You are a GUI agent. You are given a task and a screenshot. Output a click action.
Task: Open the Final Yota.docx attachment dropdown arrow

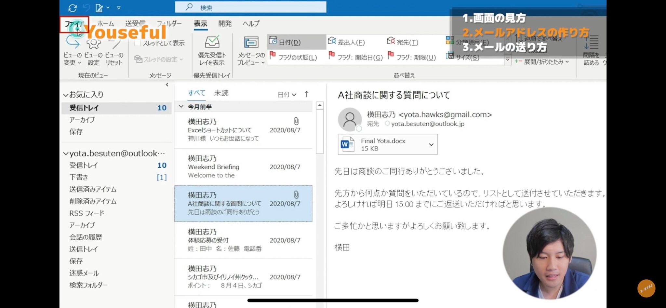(431, 144)
